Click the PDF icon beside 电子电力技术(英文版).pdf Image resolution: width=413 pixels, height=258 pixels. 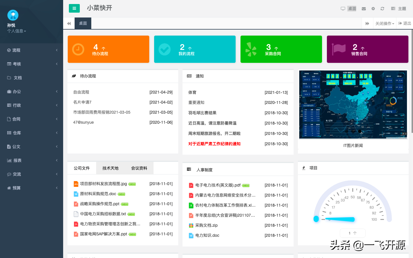[191, 185]
